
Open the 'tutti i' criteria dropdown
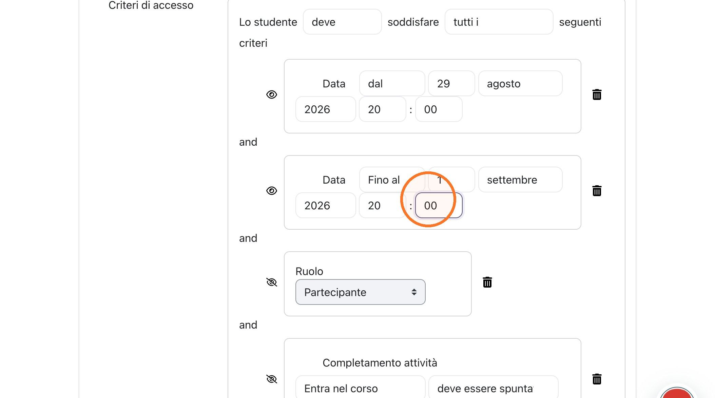(x=499, y=22)
